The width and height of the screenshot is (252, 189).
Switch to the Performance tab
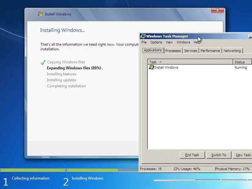point(210,51)
